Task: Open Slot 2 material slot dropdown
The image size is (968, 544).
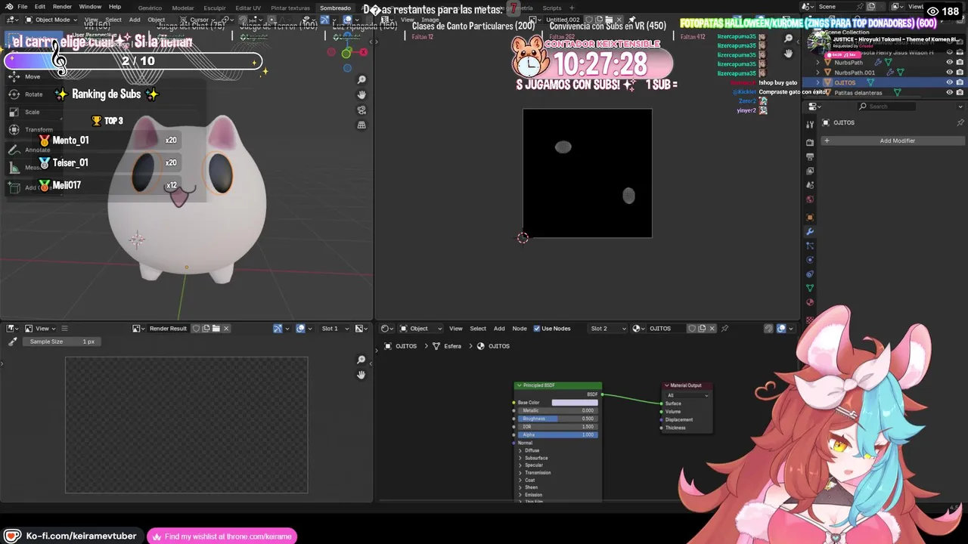Action: point(608,329)
